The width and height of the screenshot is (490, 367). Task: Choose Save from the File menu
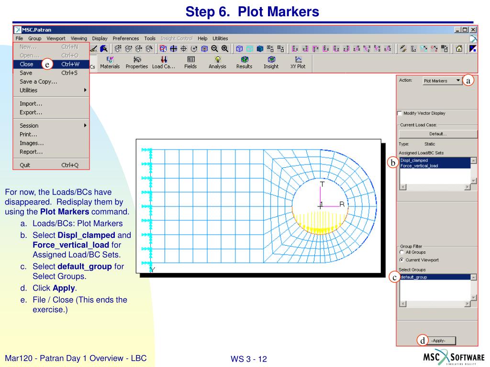click(51, 73)
